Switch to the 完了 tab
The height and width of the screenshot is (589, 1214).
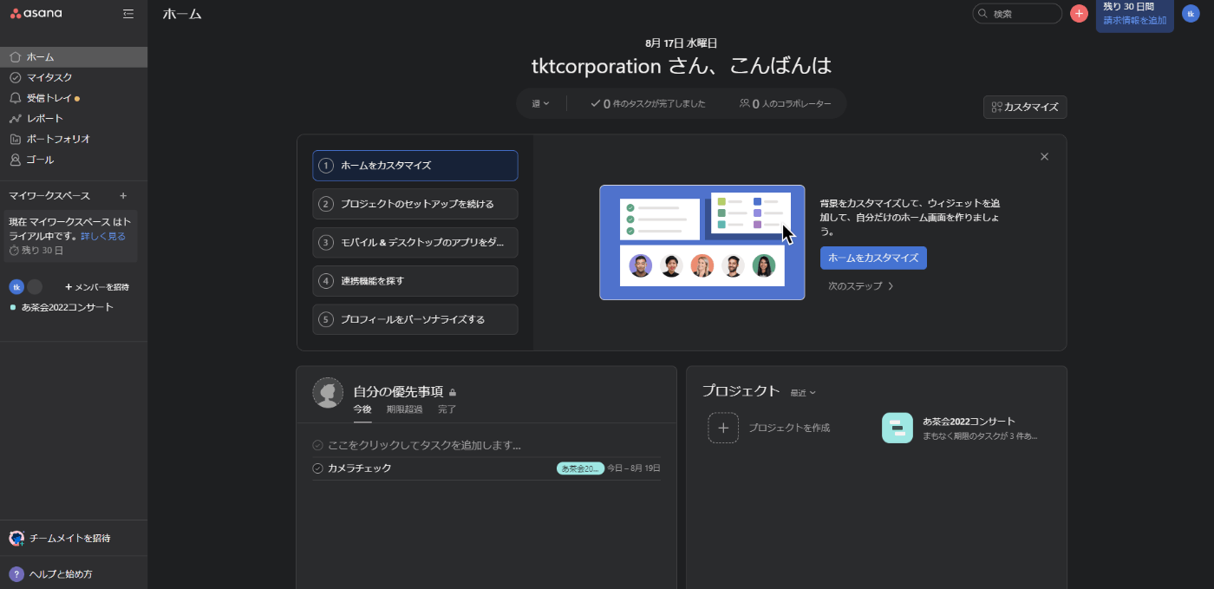447,409
